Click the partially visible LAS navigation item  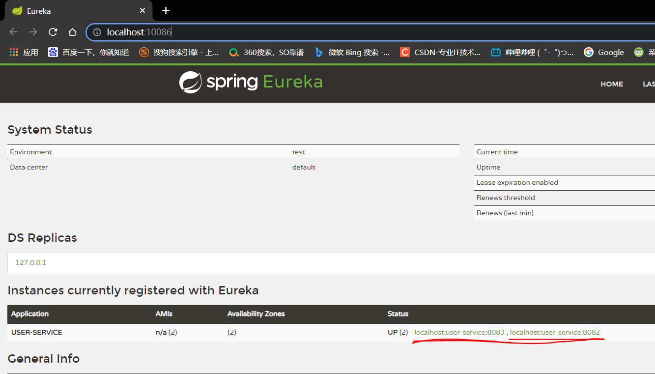tap(649, 84)
